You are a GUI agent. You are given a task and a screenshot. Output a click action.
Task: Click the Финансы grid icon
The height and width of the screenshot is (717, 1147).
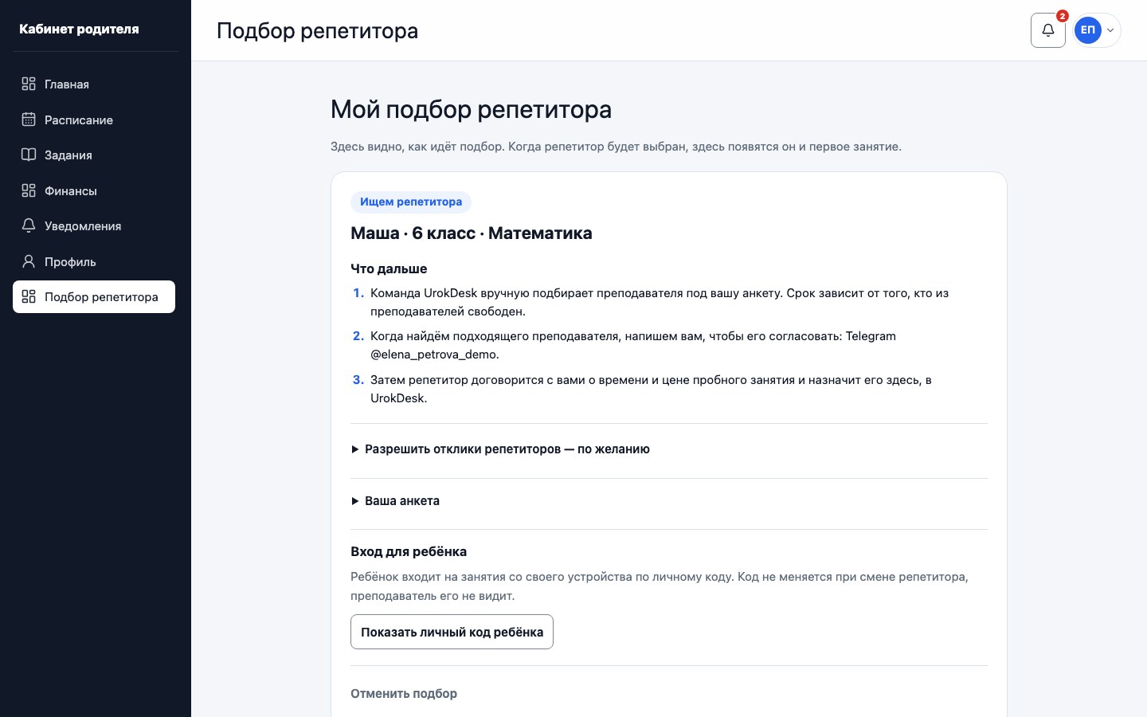(x=29, y=190)
